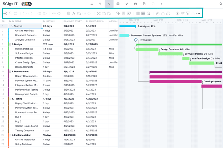This screenshot has height=148, width=223.
Task: Click the export share icon
Action: pos(163,14)
